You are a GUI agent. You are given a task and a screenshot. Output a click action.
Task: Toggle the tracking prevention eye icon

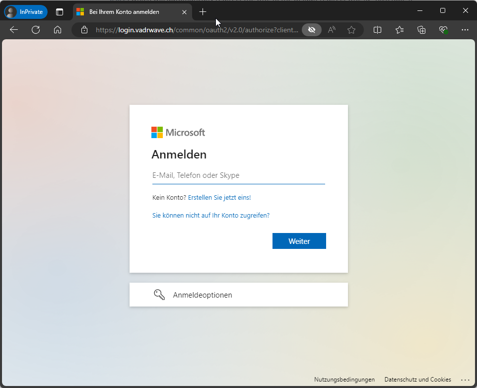(312, 30)
